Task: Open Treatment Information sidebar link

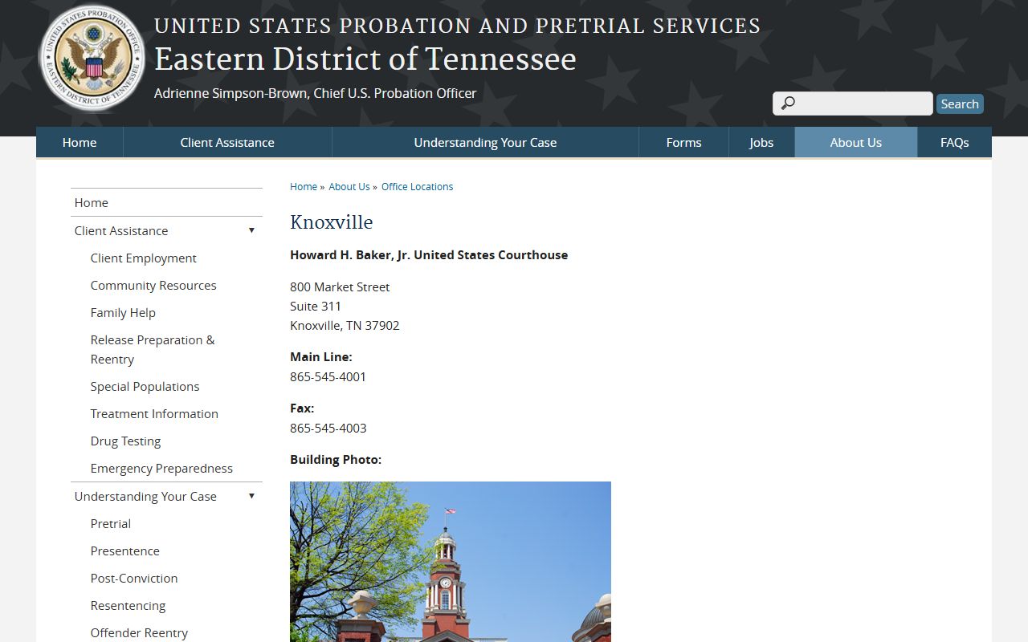Action: 154,413
